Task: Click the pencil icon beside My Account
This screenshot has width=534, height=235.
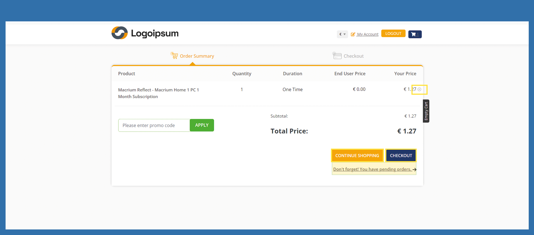Action: pyautogui.click(x=353, y=34)
